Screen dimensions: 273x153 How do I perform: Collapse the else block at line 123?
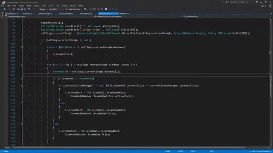click(22, 124)
